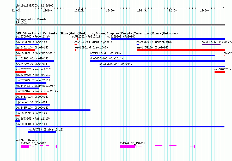The image size is (232, 161).
Task: Open esv2528408 (McKernan2009) label
Action: point(35,53)
